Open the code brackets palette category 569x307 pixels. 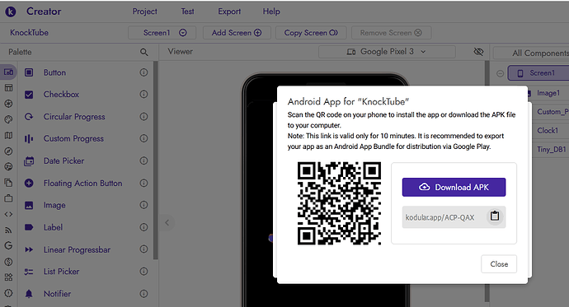8,214
